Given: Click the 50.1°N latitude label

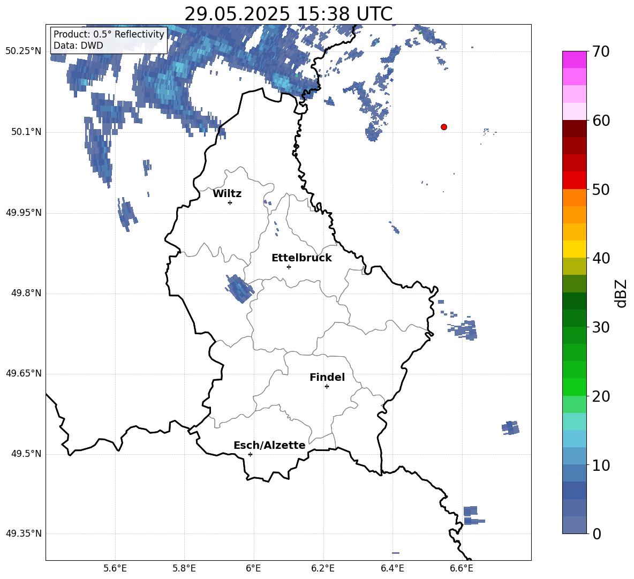Looking at the screenshot, I should (26, 132).
